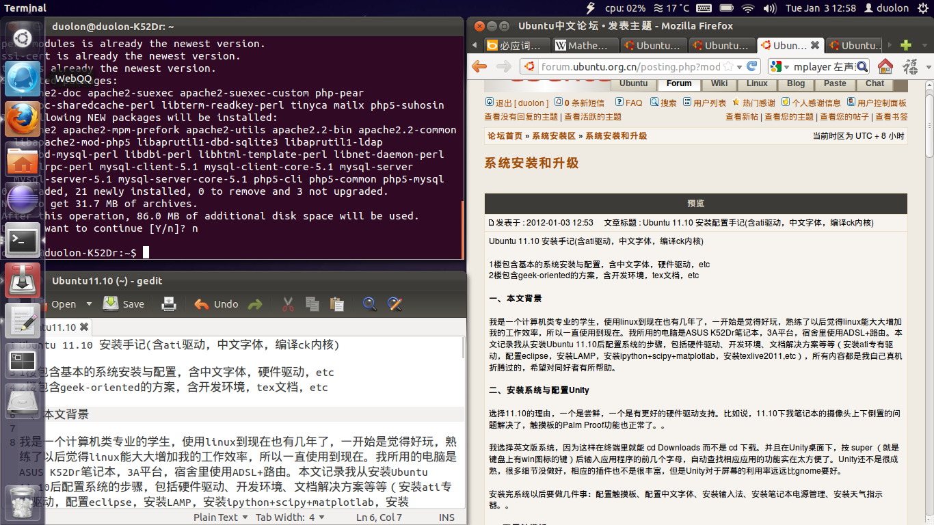Image resolution: width=934 pixels, height=525 pixels.
Task: Open Forum tab in site navigation
Action: 679,83
